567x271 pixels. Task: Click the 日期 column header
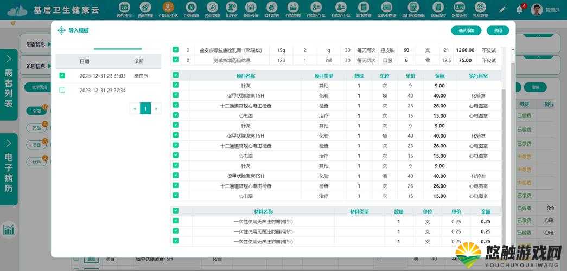[84, 61]
